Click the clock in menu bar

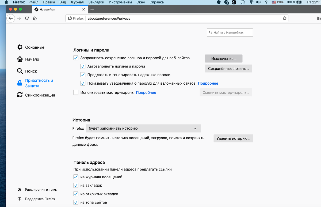(x=314, y=2)
